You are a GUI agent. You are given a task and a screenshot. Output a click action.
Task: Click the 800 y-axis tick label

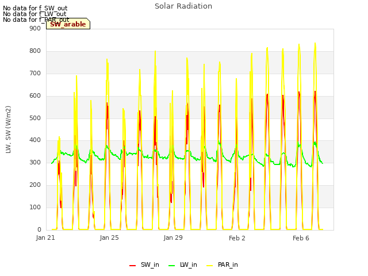35,51
